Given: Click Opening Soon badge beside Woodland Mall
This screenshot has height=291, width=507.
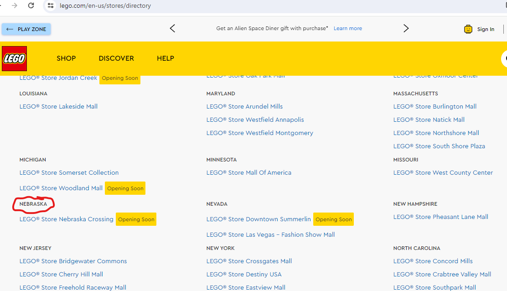Looking at the screenshot, I should (125, 188).
